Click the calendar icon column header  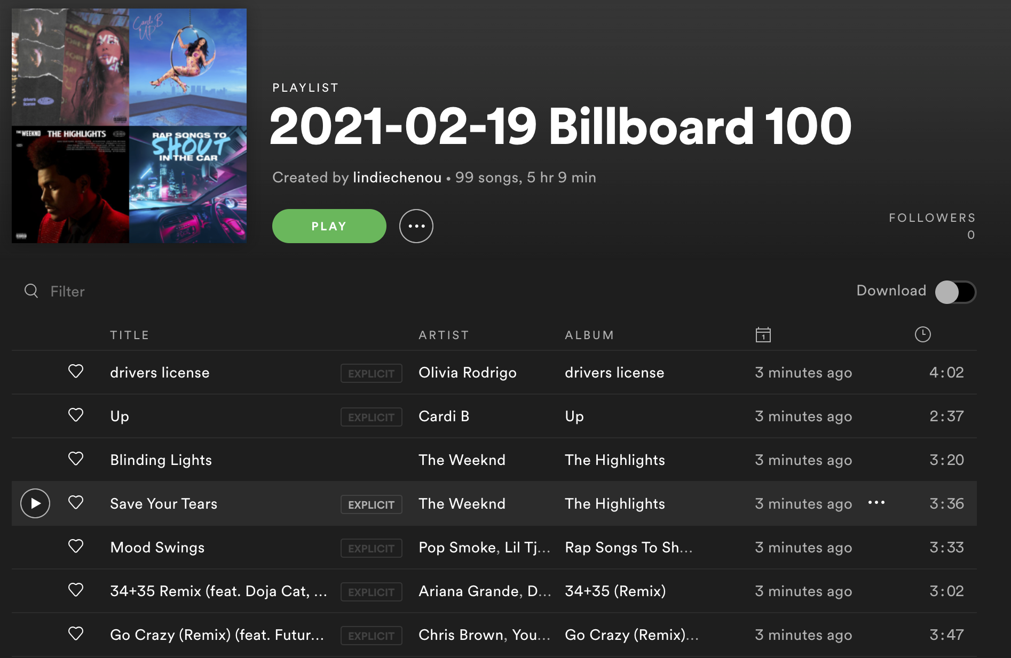click(763, 334)
